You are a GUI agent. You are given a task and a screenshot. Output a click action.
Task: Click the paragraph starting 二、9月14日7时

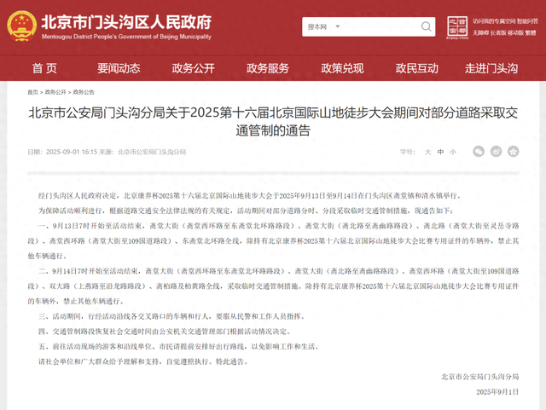(x=273, y=286)
